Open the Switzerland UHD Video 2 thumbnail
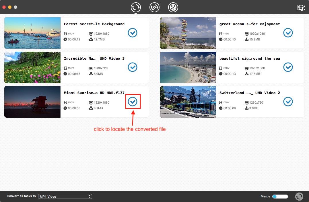The width and height of the screenshot is (309, 202). pos(188,102)
